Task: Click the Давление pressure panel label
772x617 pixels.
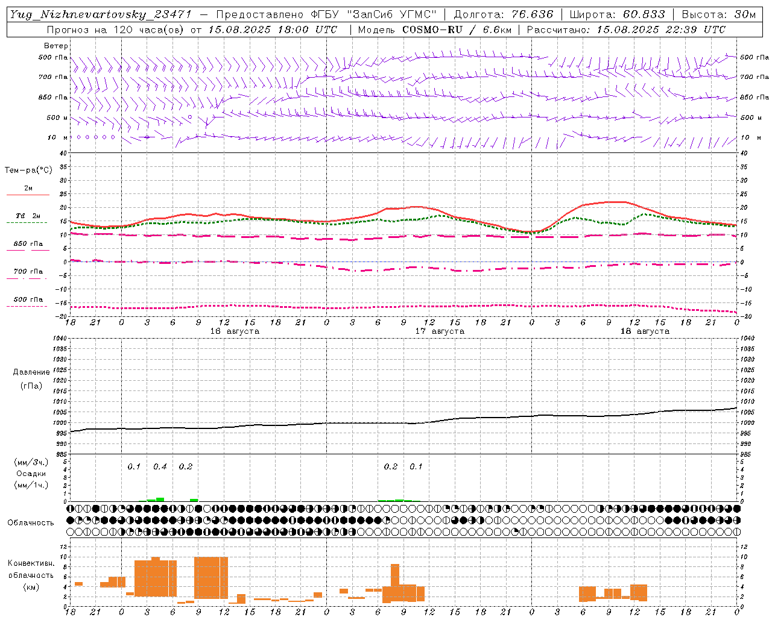Action: click(31, 372)
